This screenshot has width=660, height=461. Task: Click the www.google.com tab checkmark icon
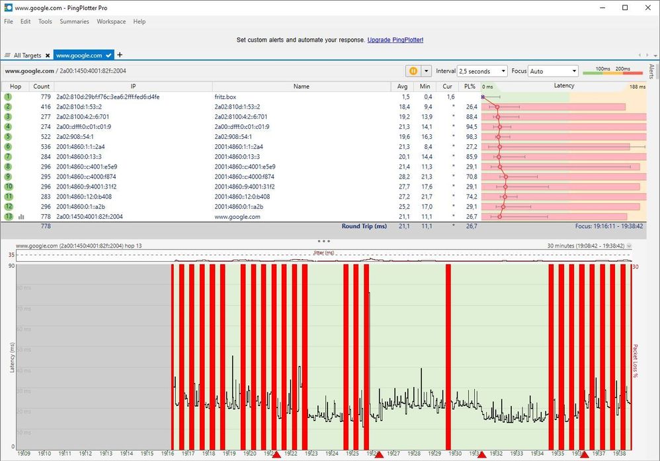click(x=108, y=56)
